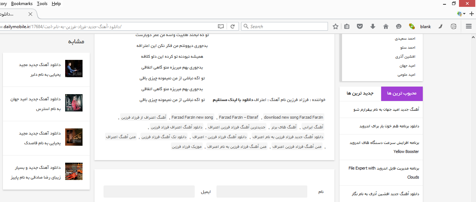Image resolution: width=476 pixels, height=202 pixels.
Task: Open link رضا صادقی به نام پاییز
Action: pyautogui.click(x=36, y=173)
